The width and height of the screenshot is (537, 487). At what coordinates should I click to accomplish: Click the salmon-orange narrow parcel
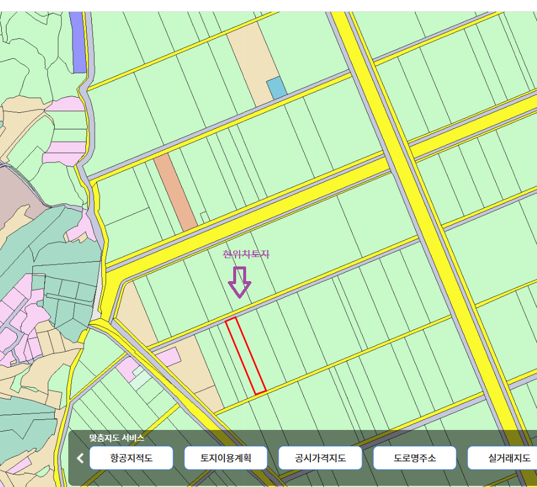pos(175,192)
